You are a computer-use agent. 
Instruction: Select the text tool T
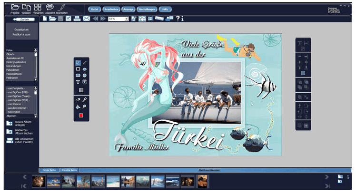tap(78, 82)
